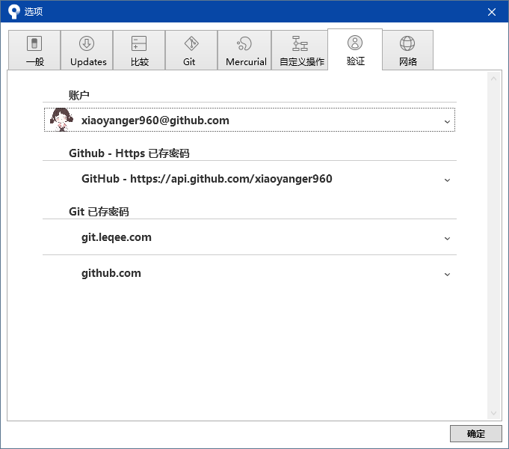
Task: Click the xiaoyanger960 account avatar
Action: tap(61, 120)
